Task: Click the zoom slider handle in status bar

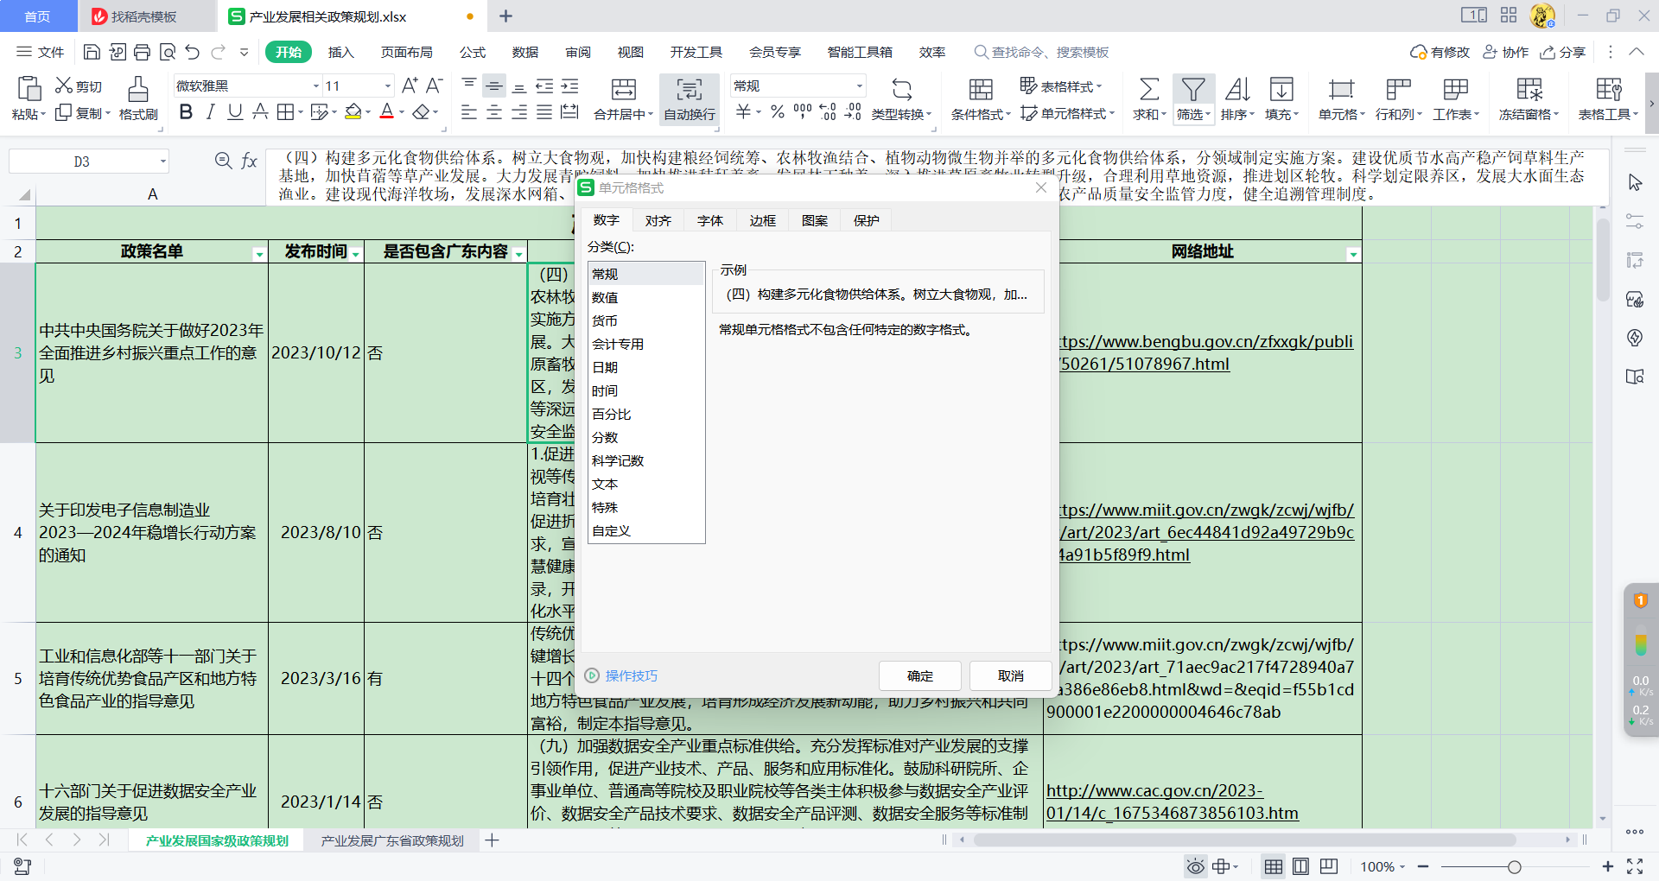Action: coord(1514,866)
